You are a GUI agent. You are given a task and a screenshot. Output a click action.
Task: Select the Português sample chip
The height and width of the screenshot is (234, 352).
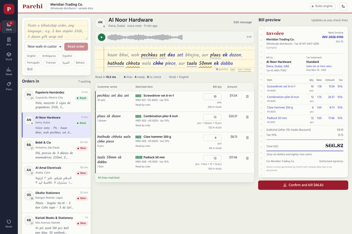[33, 63]
